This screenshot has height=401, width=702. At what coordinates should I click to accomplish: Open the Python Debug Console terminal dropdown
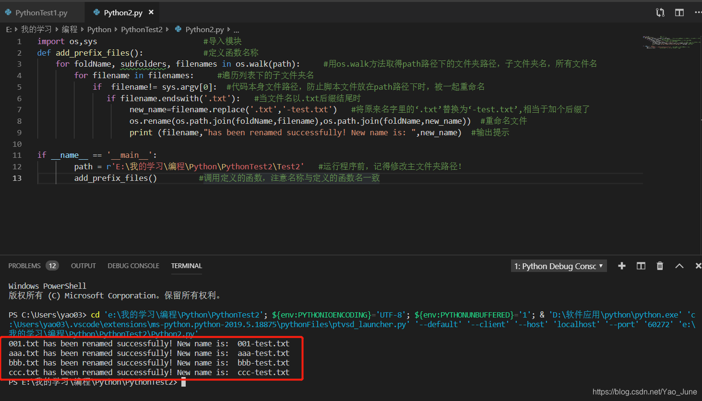[559, 266]
